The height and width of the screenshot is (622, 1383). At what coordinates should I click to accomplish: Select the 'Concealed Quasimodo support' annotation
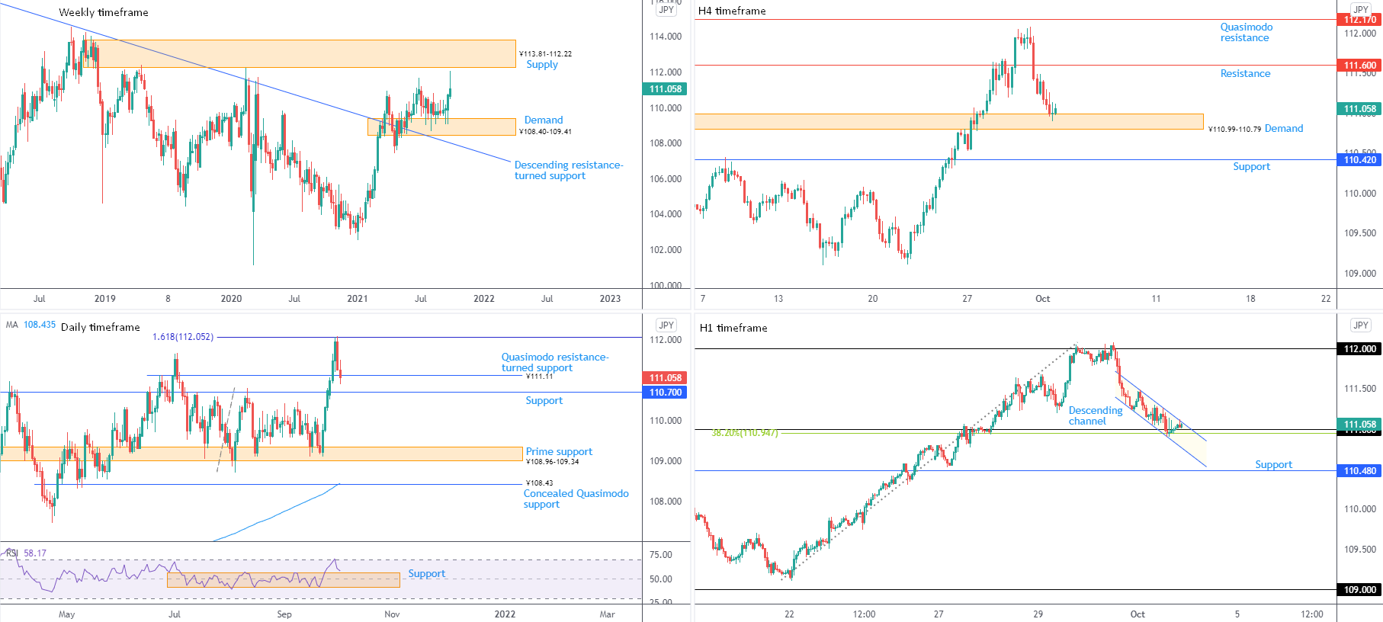576,499
